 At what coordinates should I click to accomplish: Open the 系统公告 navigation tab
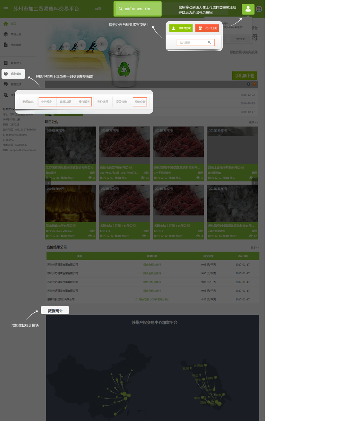coord(140,102)
